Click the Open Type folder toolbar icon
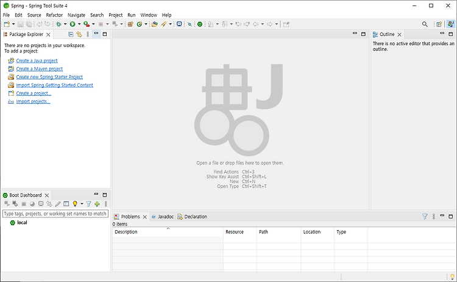Screen dimensions: 457x282 pyautogui.click(x=155, y=24)
